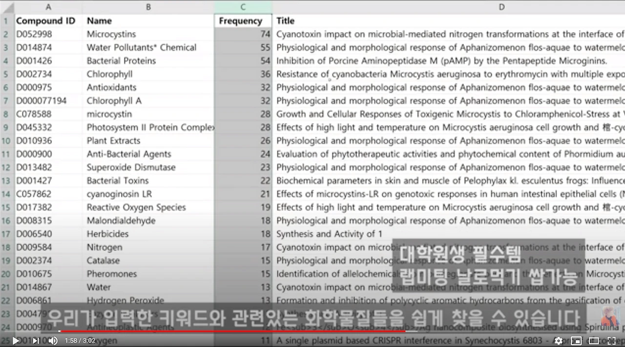Select the Pheromones cell
The height and width of the screenshot is (347, 625).
(x=148, y=274)
